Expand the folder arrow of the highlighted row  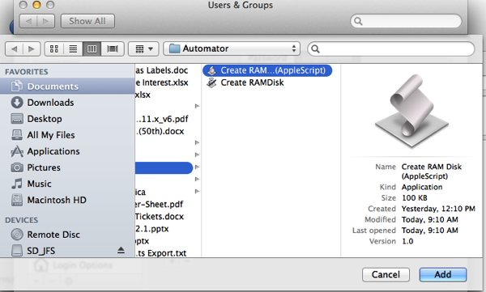click(x=197, y=167)
